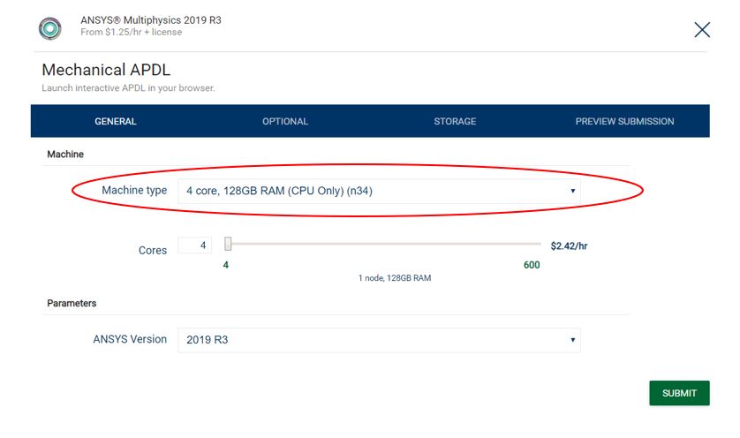This screenshot has height=438, width=740.
Task: Expand the ANSYS Version dropdown
Action: tap(379, 340)
